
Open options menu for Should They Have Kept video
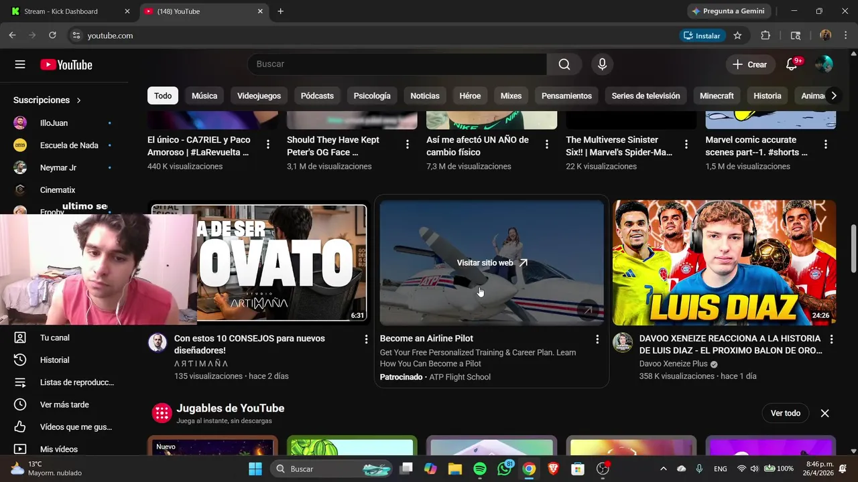point(408,145)
